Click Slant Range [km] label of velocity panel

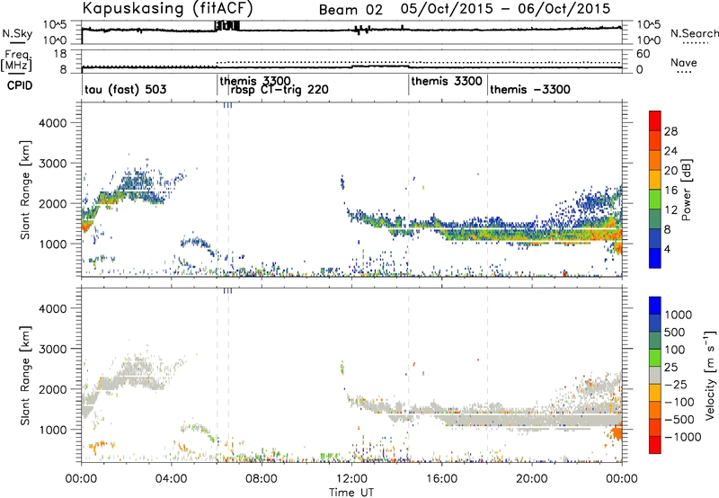26,376
